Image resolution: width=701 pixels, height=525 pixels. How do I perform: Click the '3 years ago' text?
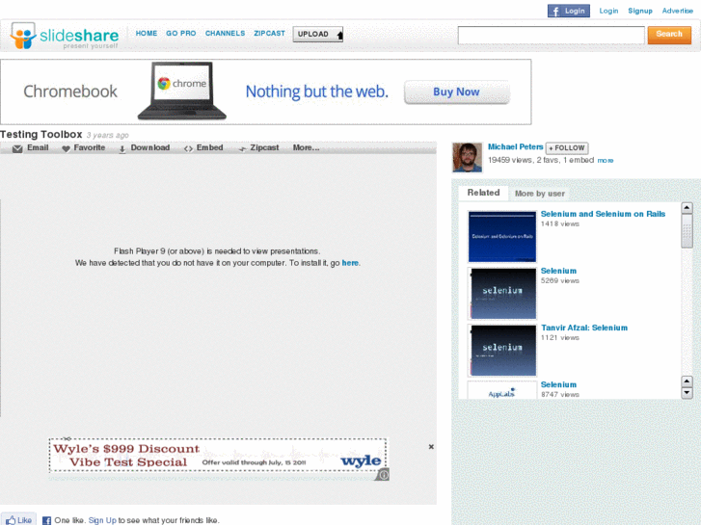click(107, 135)
